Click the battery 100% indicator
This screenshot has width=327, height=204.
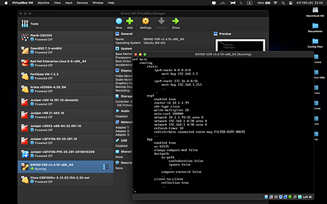click(x=263, y=3)
